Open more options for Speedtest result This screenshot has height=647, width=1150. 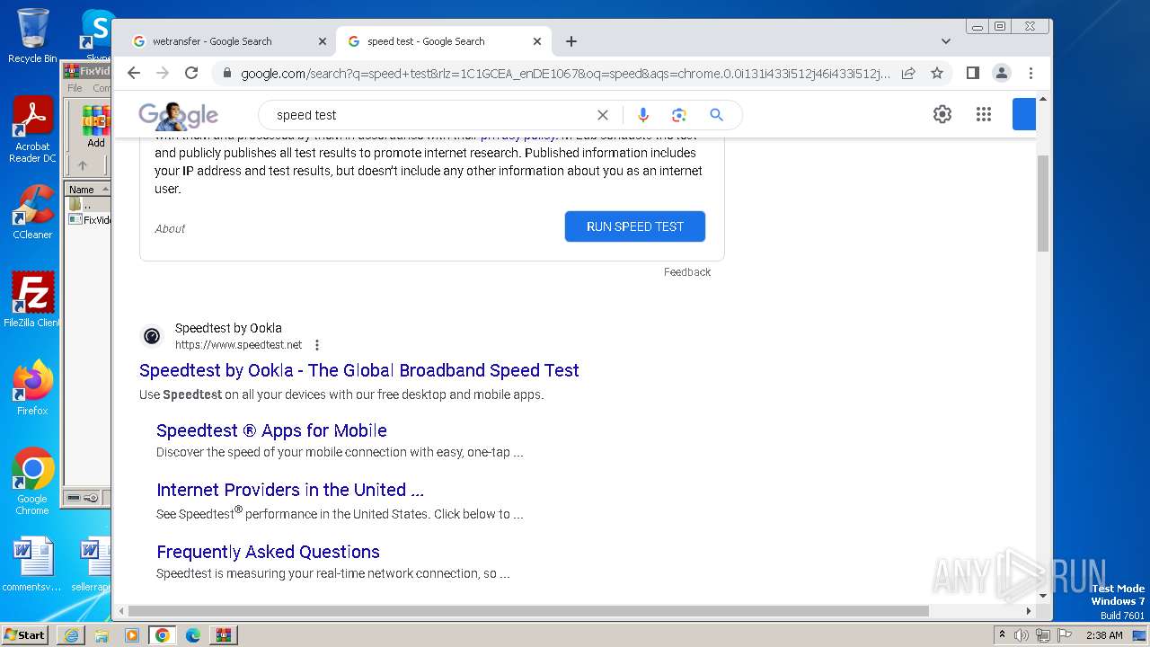[x=316, y=345]
